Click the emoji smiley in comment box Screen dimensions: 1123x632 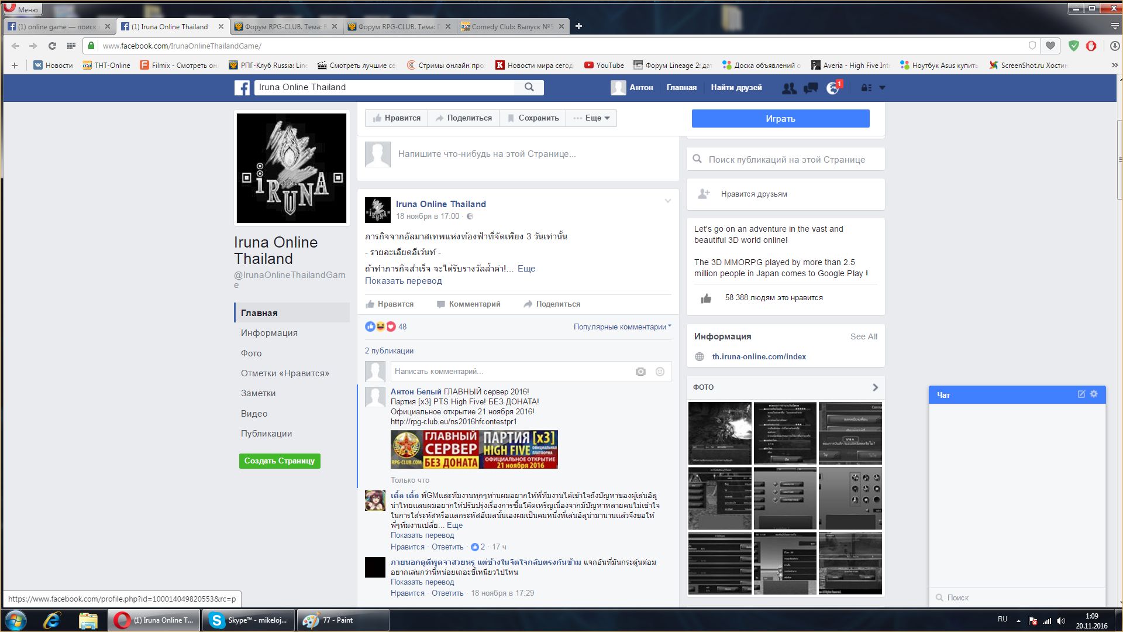point(660,372)
